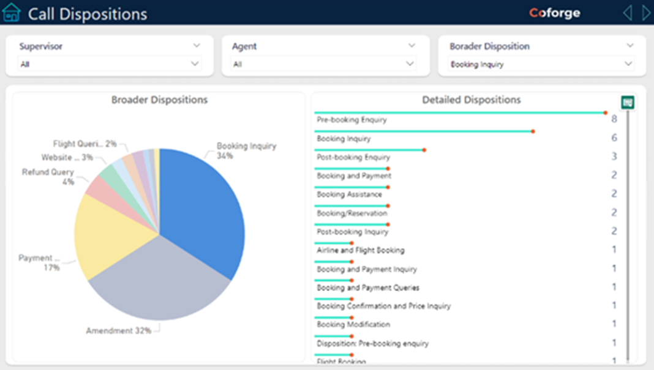Go to previous page using left arrow

(627, 13)
